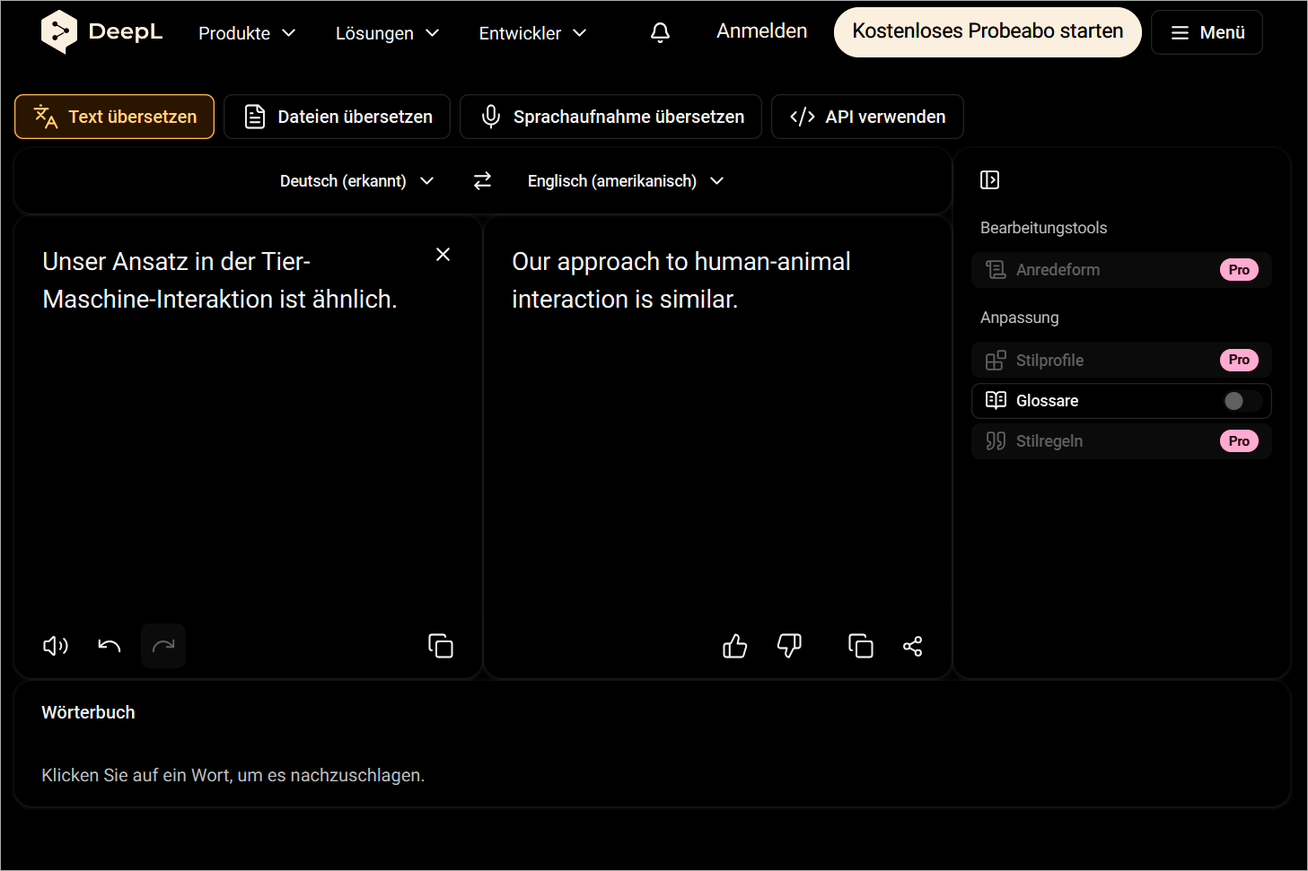Open the API verwenden tab

point(867,117)
